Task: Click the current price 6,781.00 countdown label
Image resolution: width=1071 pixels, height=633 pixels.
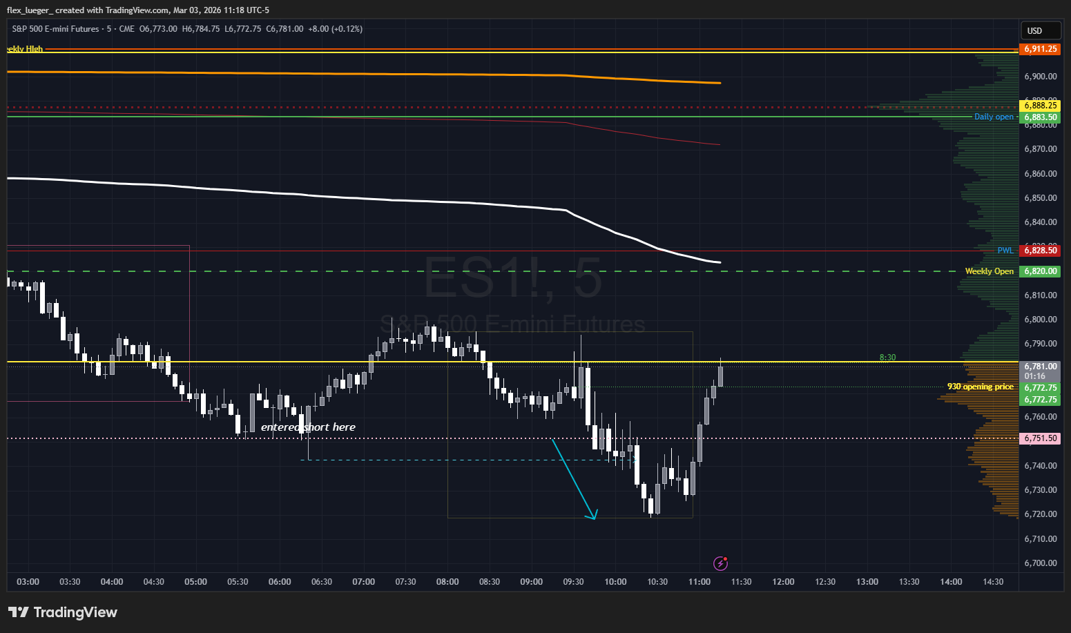Action: click(x=1040, y=371)
